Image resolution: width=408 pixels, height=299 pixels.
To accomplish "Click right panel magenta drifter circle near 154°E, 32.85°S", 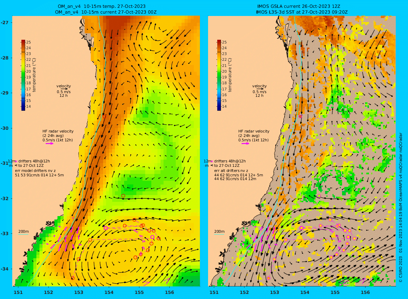I will (301, 228).
